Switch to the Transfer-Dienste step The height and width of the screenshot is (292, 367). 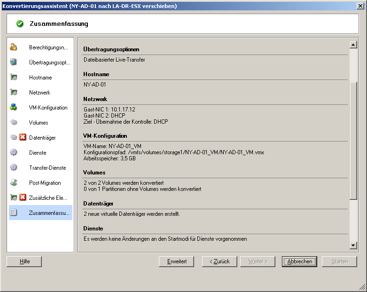(x=40, y=168)
